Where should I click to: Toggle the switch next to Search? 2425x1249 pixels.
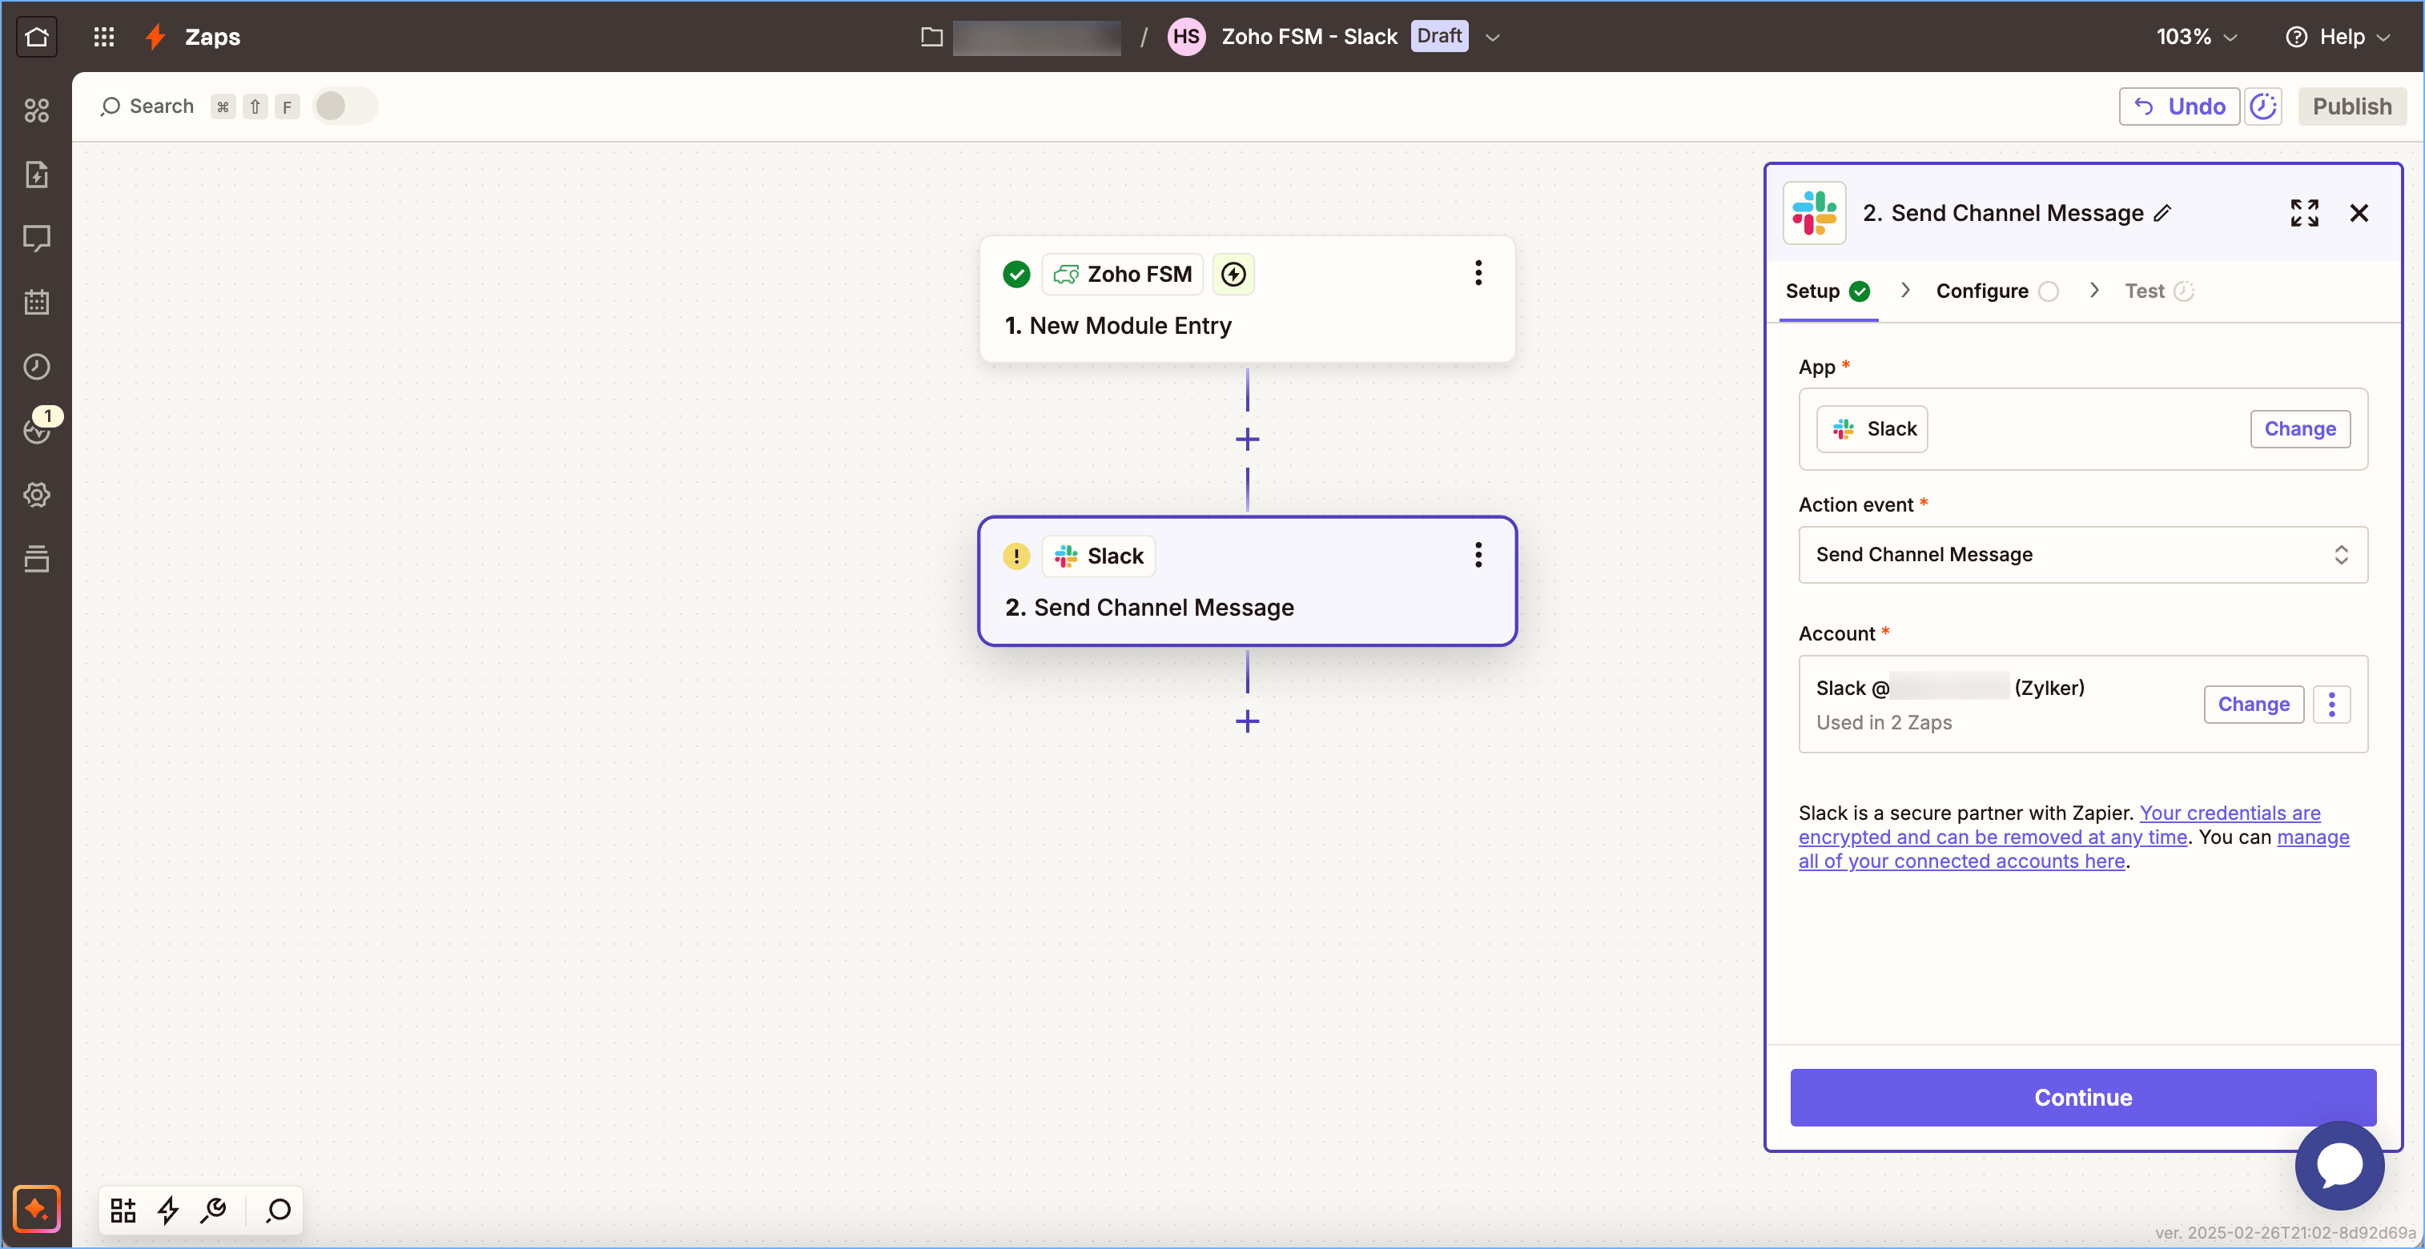[343, 106]
